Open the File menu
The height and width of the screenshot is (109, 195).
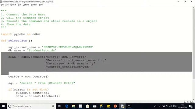[2, 5]
